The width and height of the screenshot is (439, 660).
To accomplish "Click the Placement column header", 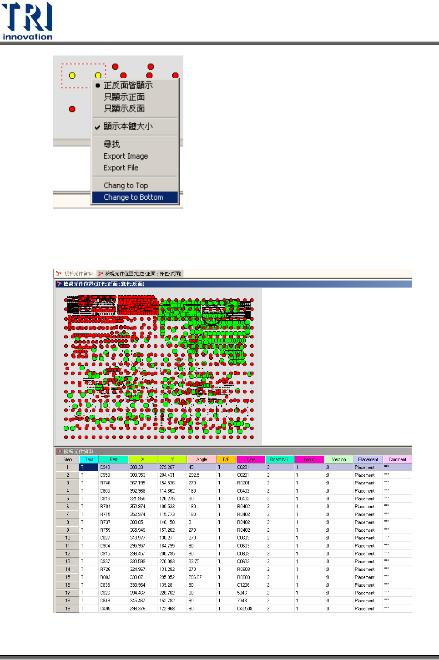I will click(368, 459).
